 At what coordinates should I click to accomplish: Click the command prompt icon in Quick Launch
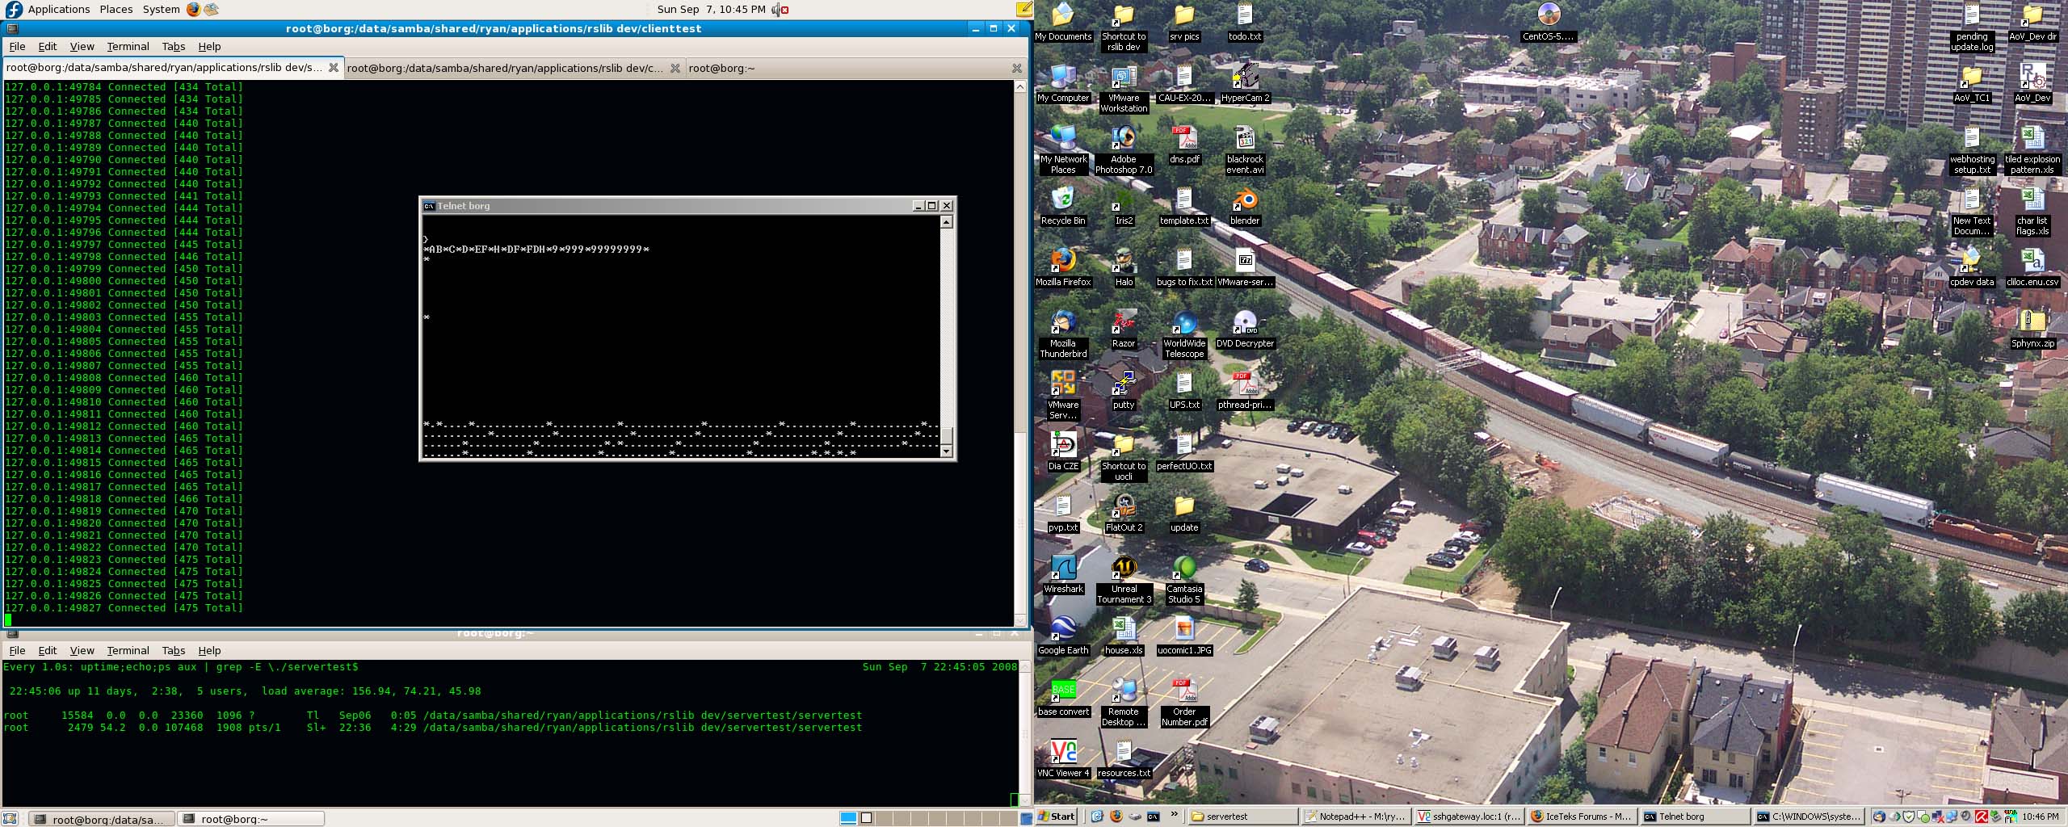coord(1154,817)
